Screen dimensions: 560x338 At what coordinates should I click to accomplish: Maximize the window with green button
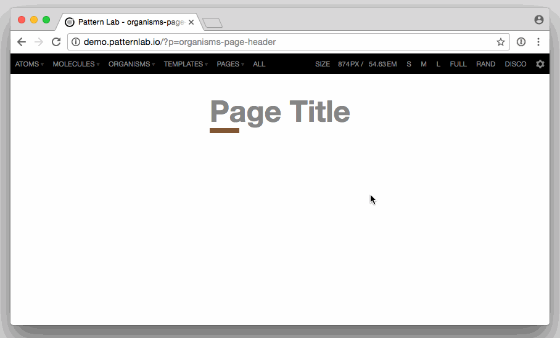coord(46,20)
